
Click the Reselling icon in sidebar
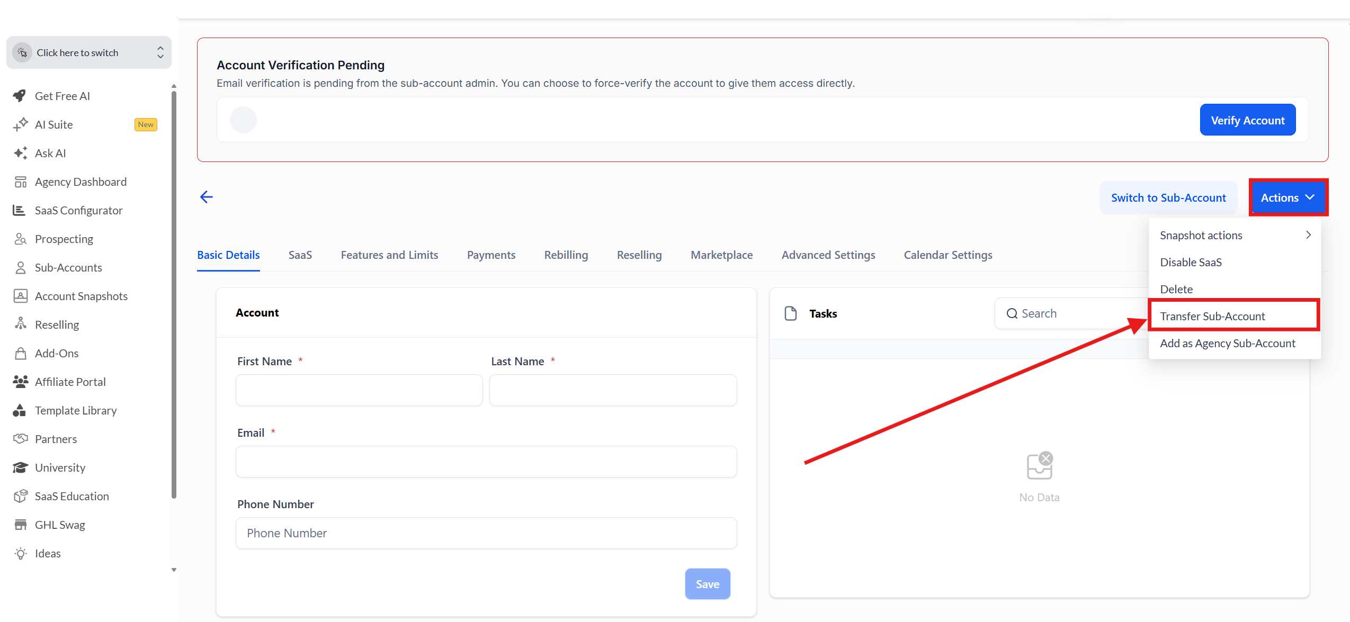[x=20, y=324]
